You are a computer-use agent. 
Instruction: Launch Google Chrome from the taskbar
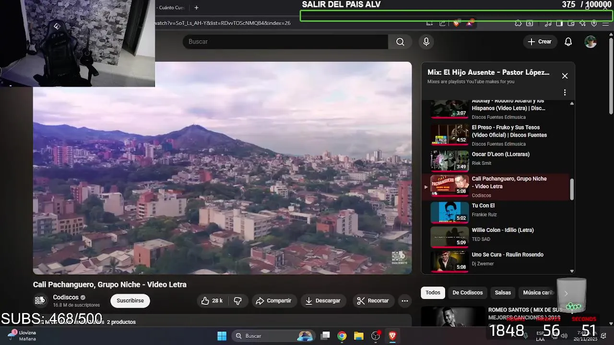pos(342,336)
